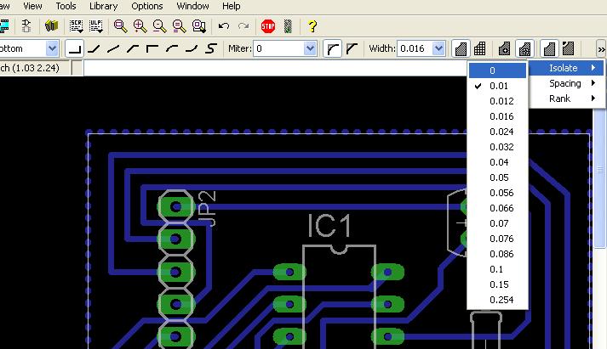Select orphans on icon
The width and height of the screenshot is (607, 349).
click(569, 48)
